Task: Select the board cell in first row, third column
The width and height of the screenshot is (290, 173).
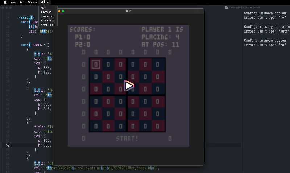Action: (121, 65)
